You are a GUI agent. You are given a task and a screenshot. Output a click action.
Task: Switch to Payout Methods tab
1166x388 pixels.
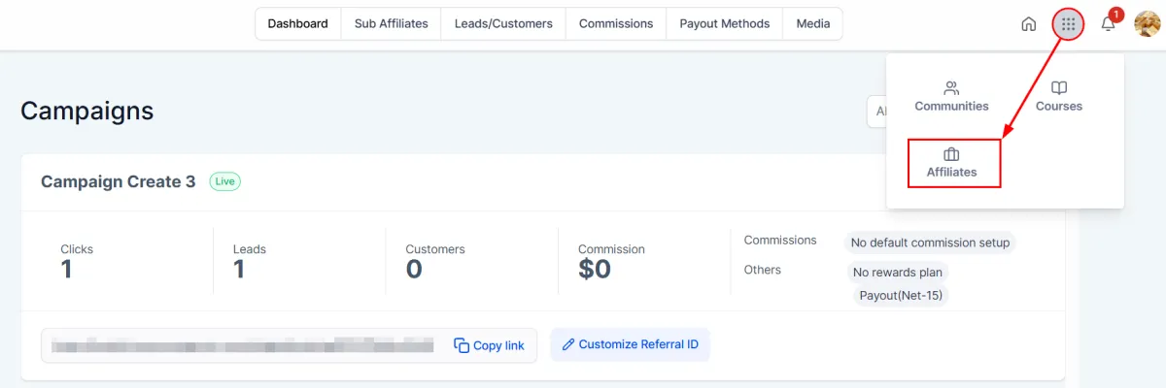(x=725, y=24)
